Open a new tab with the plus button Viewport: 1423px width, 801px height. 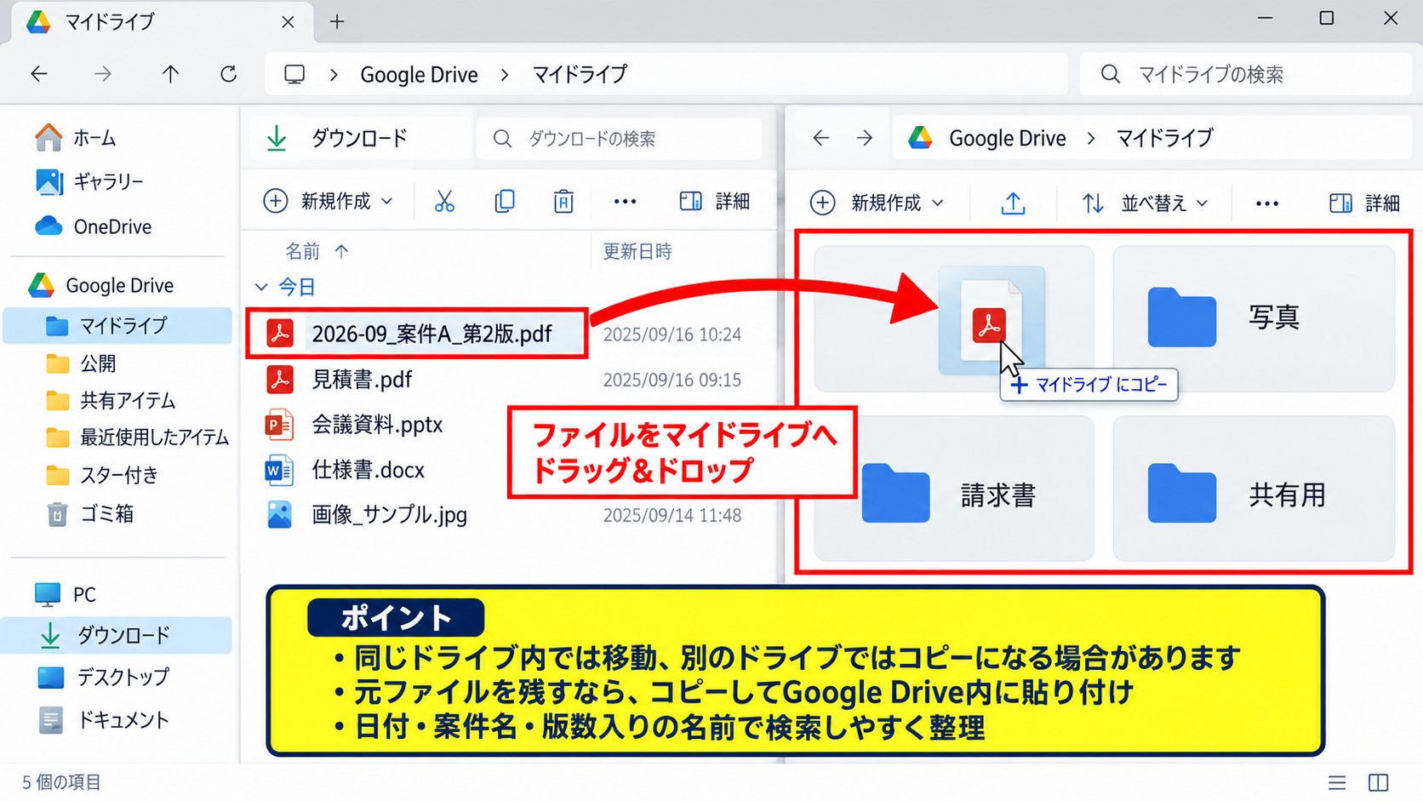[337, 21]
